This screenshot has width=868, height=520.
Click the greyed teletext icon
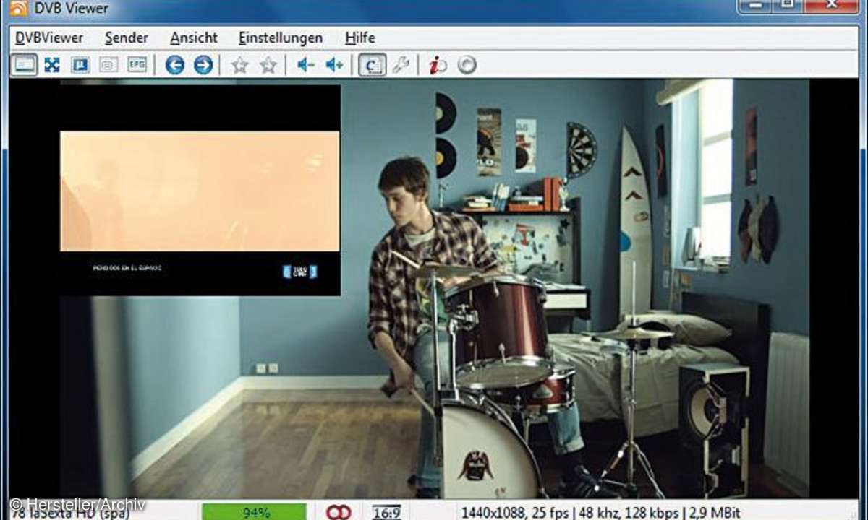tap(109, 65)
